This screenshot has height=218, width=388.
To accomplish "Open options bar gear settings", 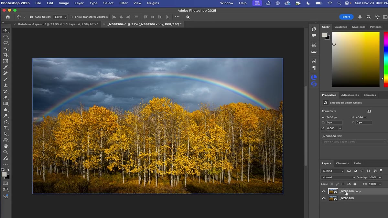I will tap(188, 17).
